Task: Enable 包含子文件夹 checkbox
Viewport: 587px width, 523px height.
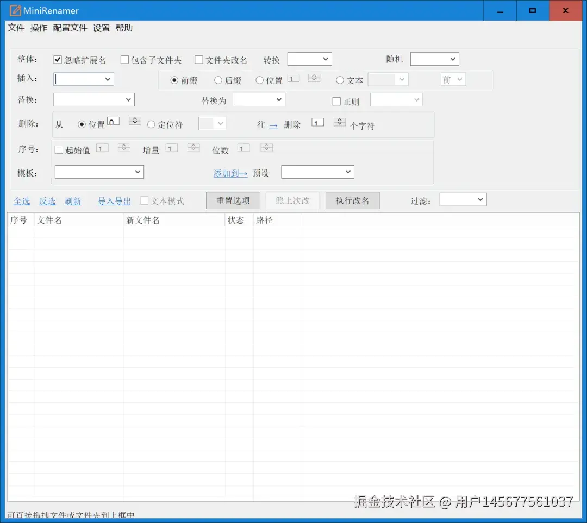Action: (124, 60)
